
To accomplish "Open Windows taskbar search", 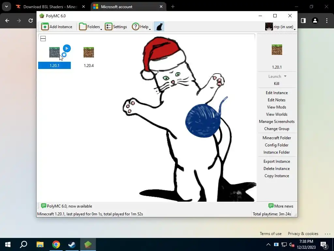I will click(23, 244).
